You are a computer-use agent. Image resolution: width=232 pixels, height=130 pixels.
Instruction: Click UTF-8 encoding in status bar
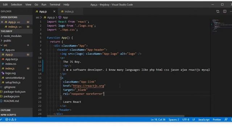186,120
